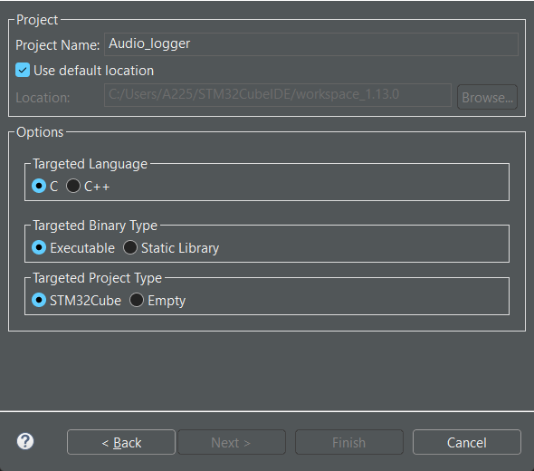The image size is (534, 471).
Task: Click the Options group title
Action: coord(40,132)
